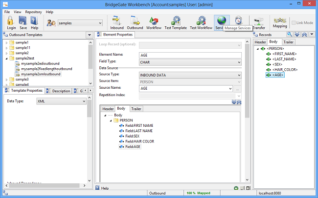Open the Data Type XML dropdown
Screen dimensions: 318x198
pos(84,101)
